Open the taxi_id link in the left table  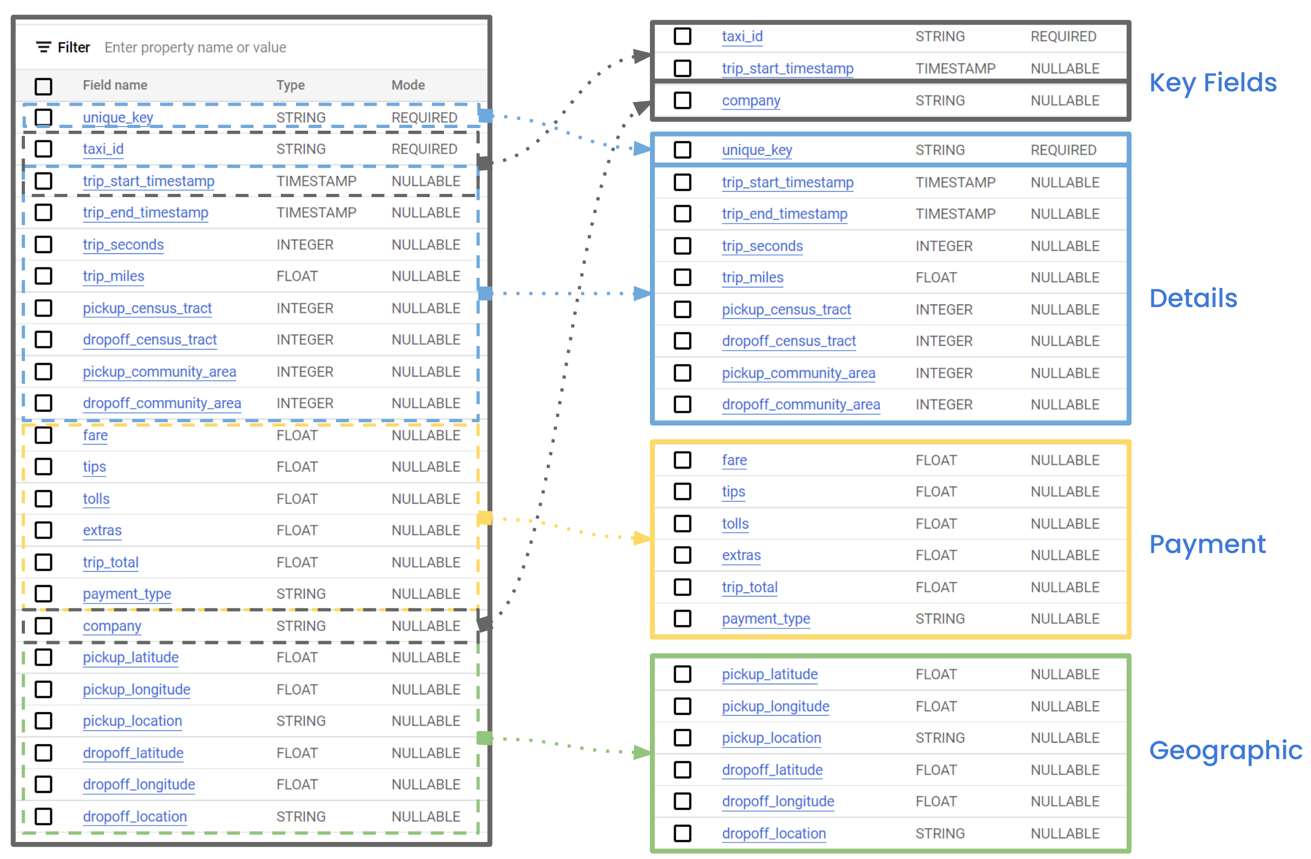point(103,149)
